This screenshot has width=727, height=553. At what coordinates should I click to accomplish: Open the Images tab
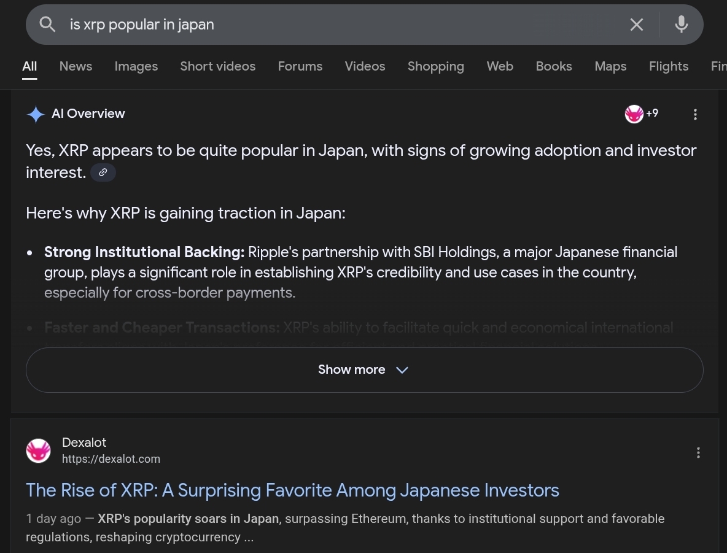point(136,66)
